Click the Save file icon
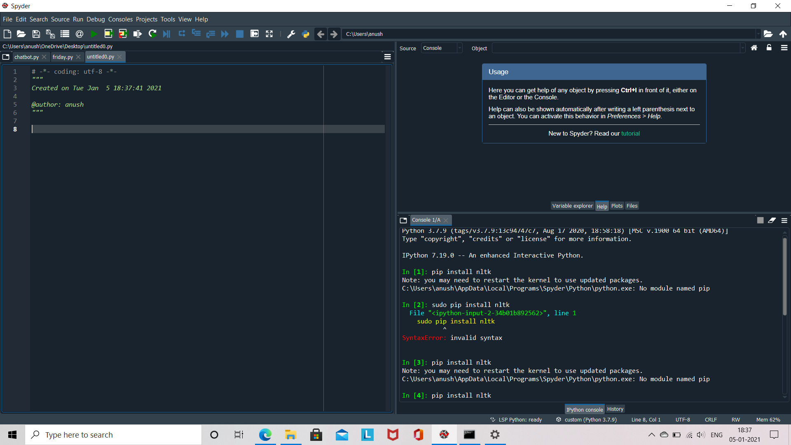 [36, 34]
